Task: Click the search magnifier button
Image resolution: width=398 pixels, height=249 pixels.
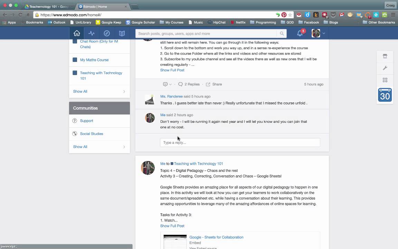Action: point(282,34)
